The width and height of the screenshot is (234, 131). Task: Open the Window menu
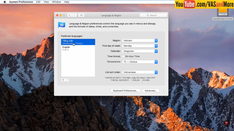pos(56,2)
